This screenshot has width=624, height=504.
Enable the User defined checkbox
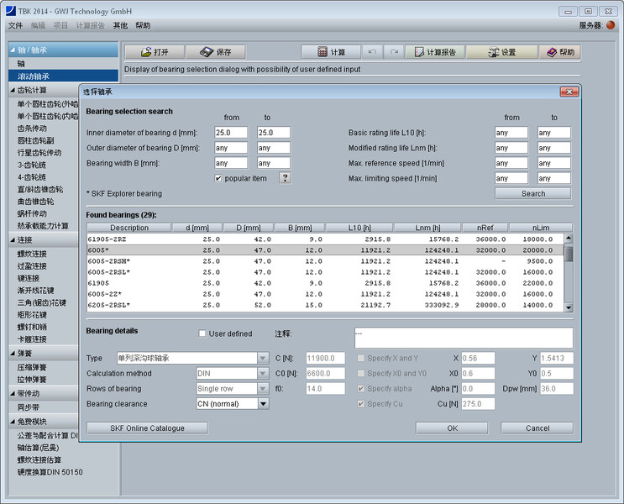pos(202,333)
